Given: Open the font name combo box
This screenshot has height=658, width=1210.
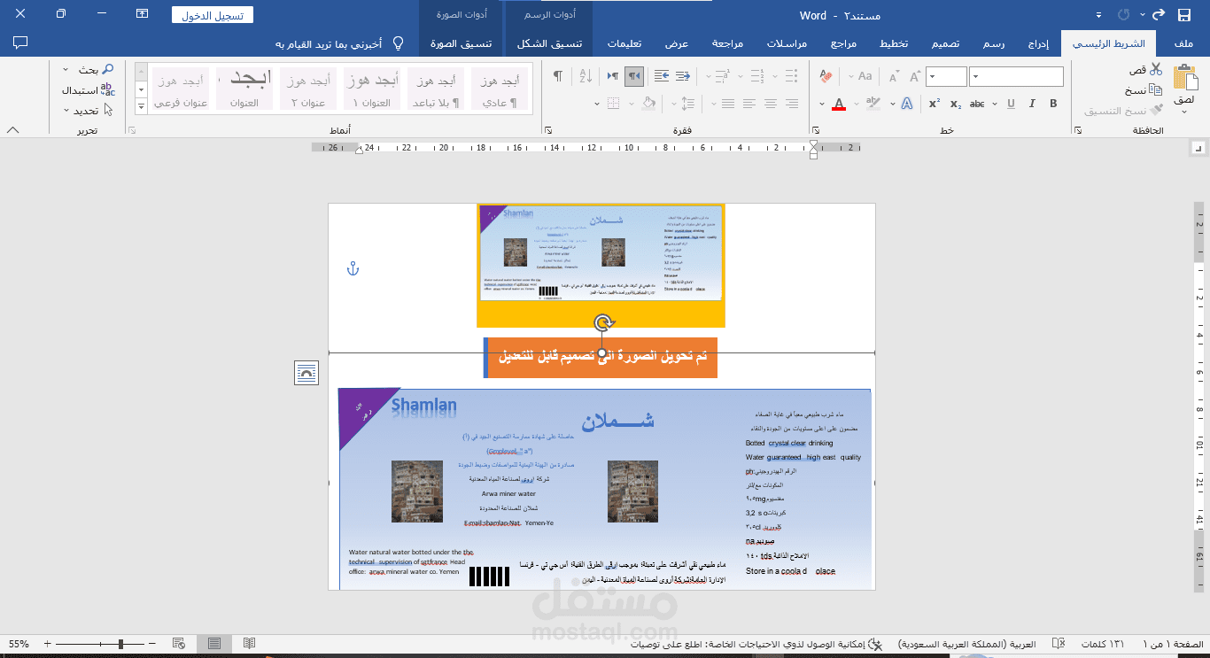Looking at the screenshot, I should pos(1016,77).
